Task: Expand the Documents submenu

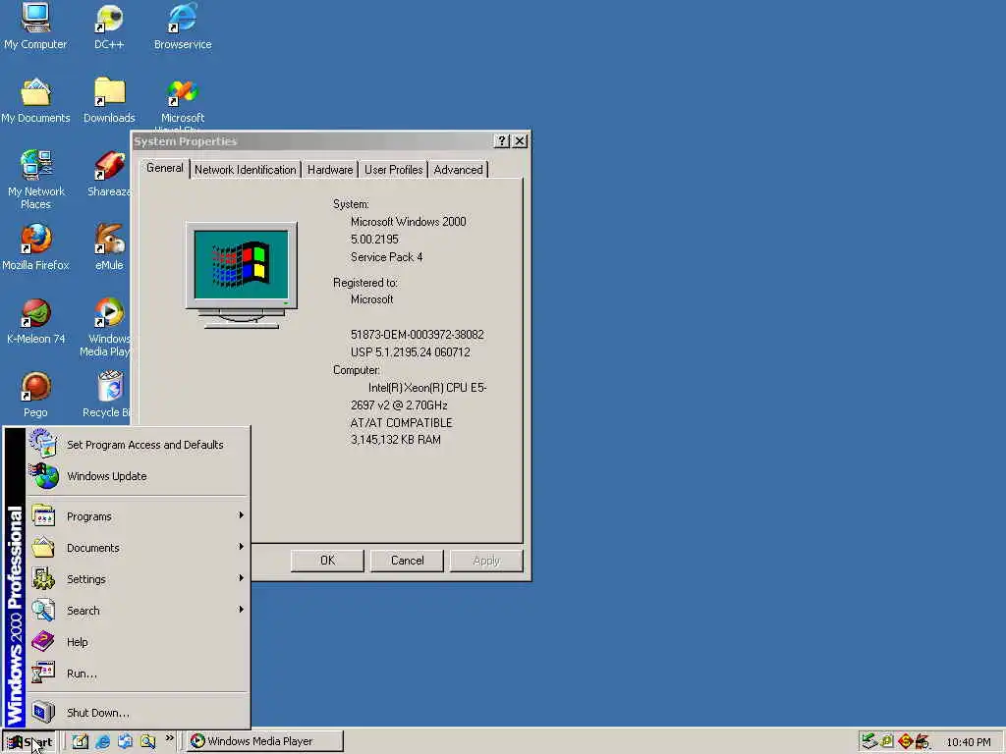Action: pyautogui.click(x=138, y=548)
